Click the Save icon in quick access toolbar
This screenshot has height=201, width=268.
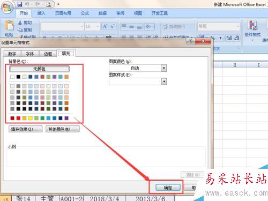(x=20, y=4)
